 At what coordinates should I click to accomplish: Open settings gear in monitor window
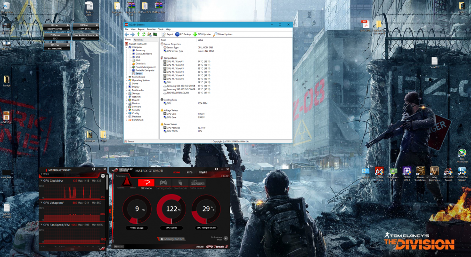[x=94, y=169]
